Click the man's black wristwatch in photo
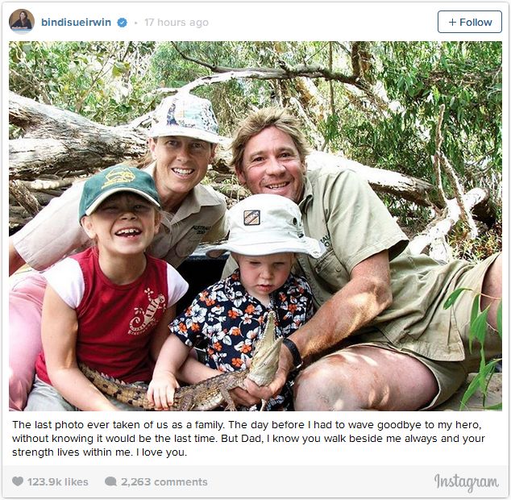 click(293, 353)
